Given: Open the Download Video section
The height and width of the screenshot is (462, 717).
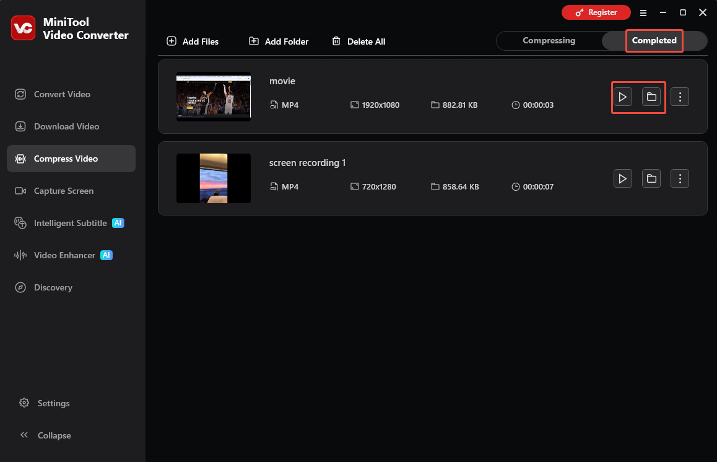Looking at the screenshot, I should coord(71,126).
